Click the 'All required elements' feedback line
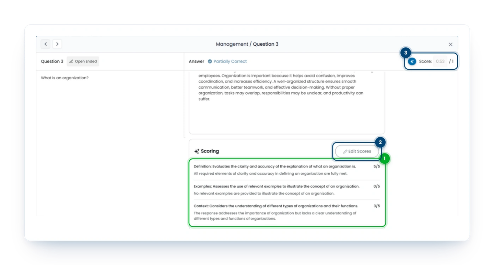 tap(271, 174)
